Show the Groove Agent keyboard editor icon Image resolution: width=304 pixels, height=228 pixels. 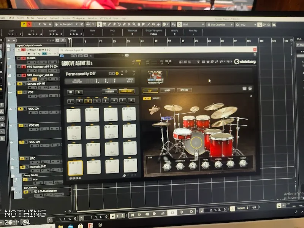(x=244, y=89)
